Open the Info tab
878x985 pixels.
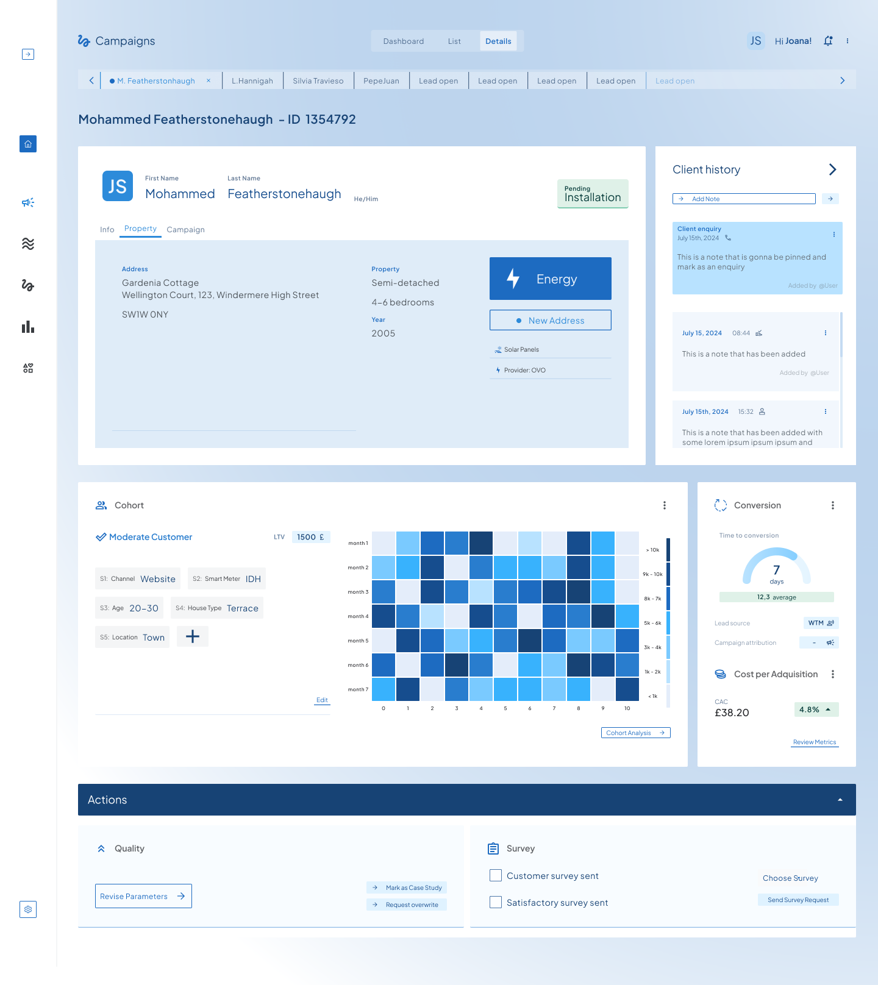107,229
